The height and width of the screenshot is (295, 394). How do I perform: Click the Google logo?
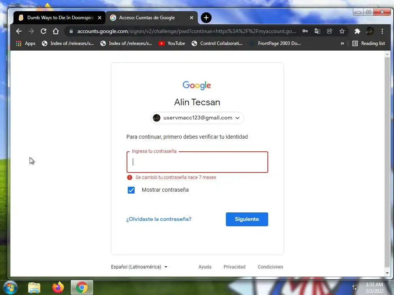[x=197, y=85]
